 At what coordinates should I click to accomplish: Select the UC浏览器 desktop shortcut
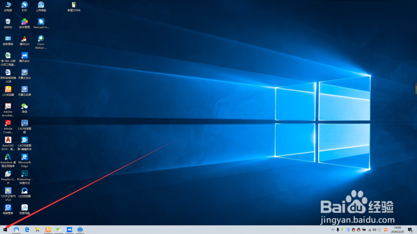pyautogui.click(x=8, y=91)
